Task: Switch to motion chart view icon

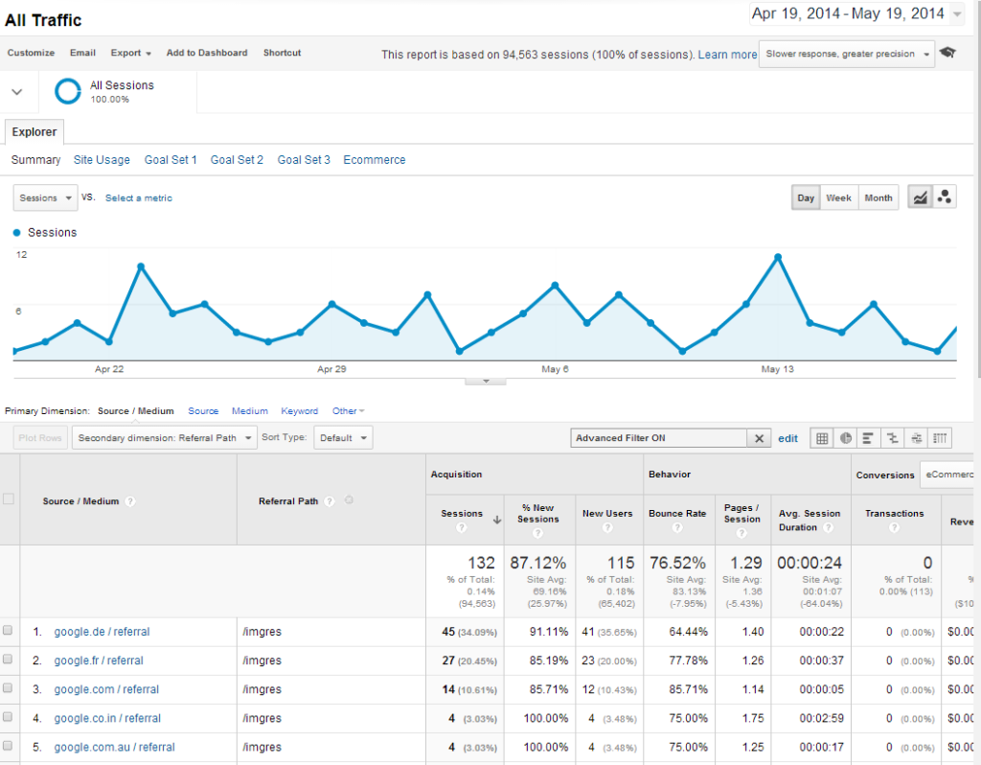Action: point(944,197)
